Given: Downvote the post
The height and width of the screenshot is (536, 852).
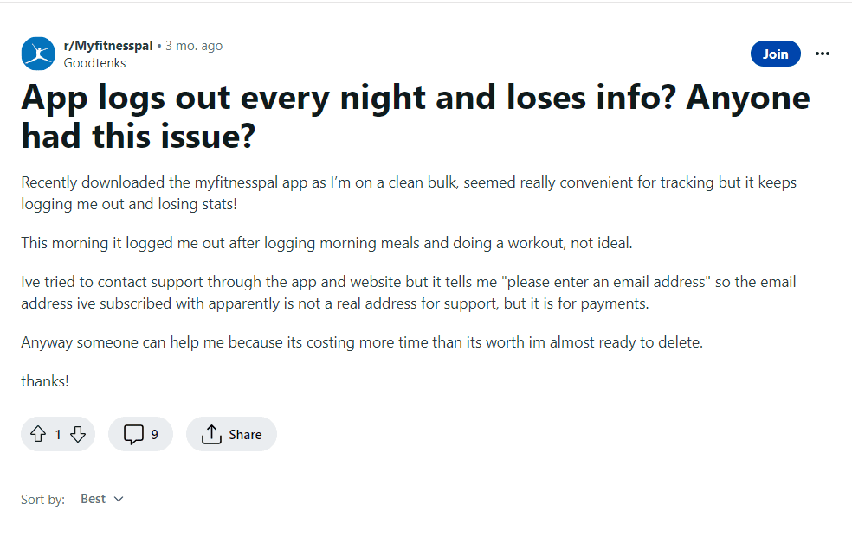Looking at the screenshot, I should (77, 433).
